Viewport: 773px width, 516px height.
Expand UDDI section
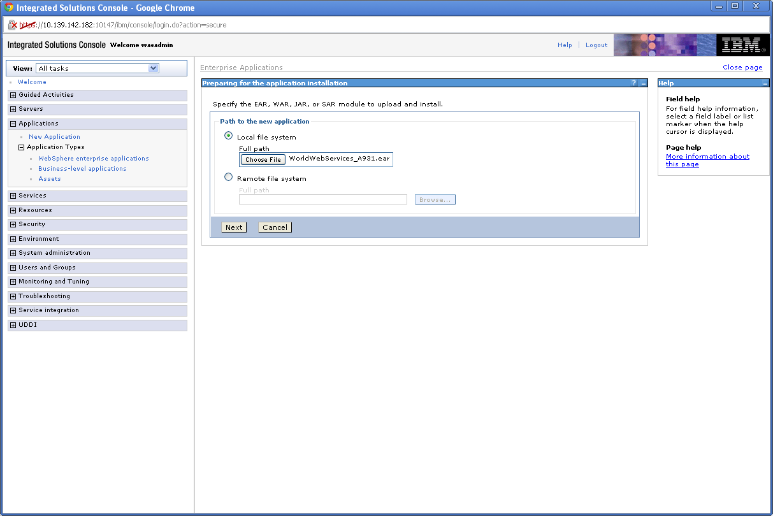pos(13,325)
